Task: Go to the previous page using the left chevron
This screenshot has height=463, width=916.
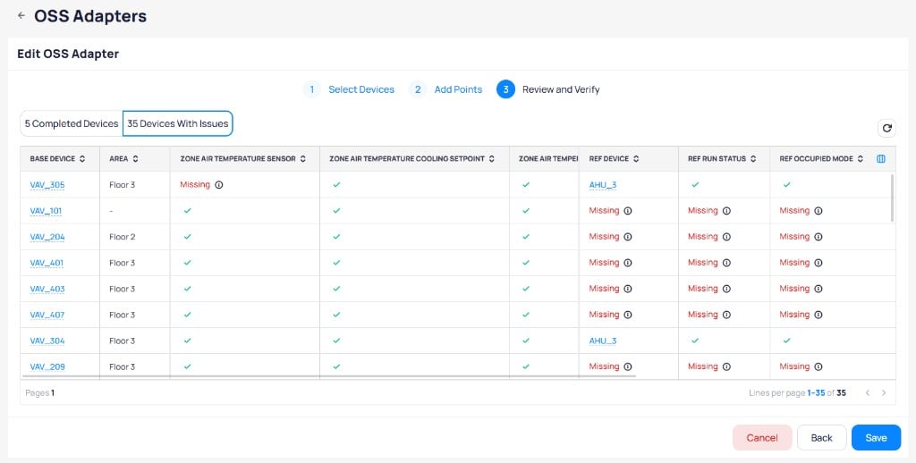Action: point(868,393)
